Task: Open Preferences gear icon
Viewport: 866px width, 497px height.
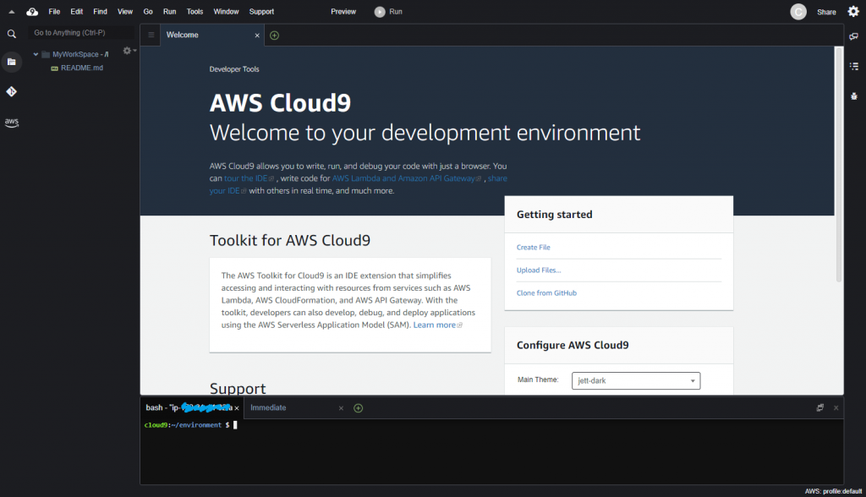Action: [853, 12]
